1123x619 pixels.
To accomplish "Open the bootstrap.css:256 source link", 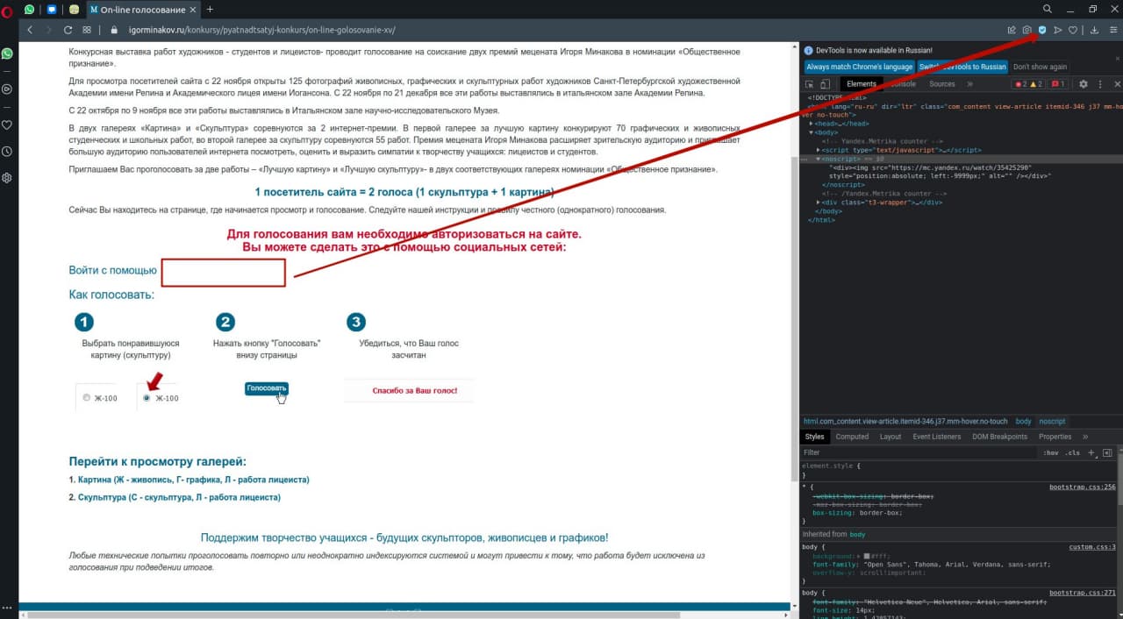I will 1082,487.
